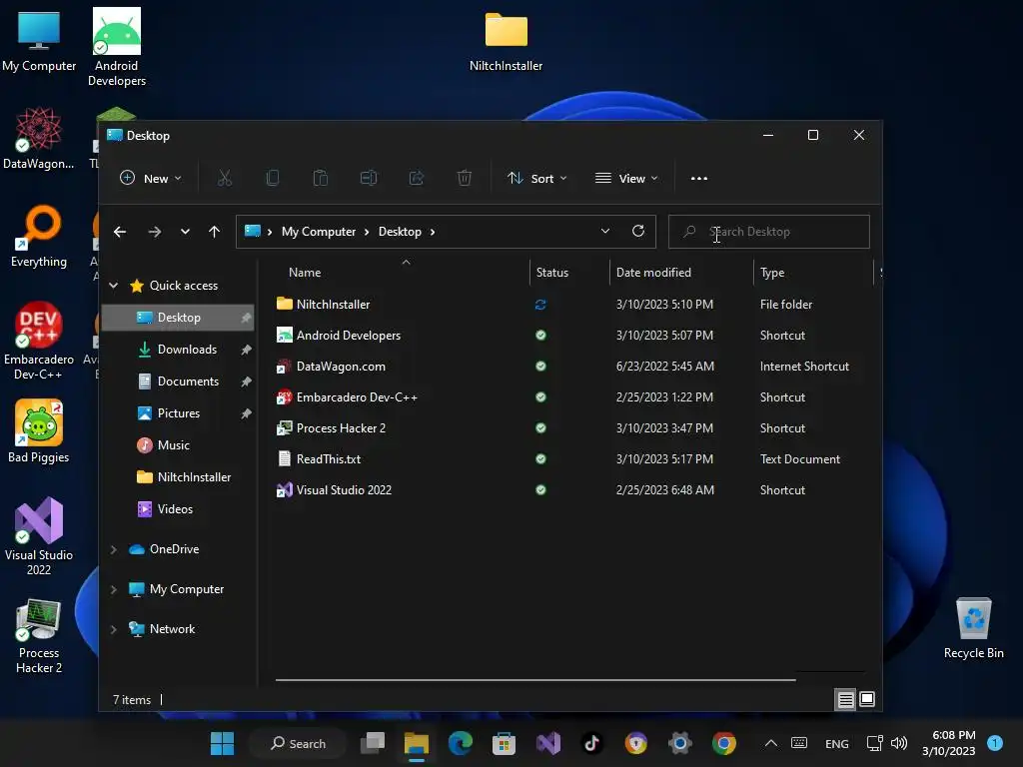Image resolution: width=1023 pixels, height=767 pixels.
Task: Click the Share icon in toolbar
Action: click(417, 178)
